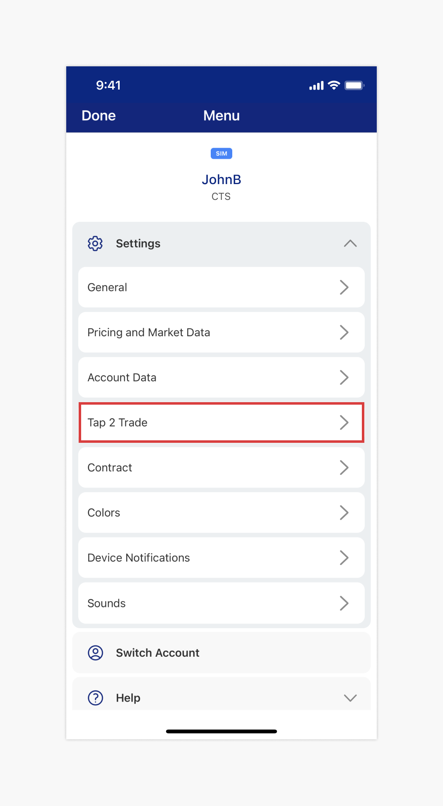Tap the battery status icon
This screenshot has height=806, width=443.
coord(354,85)
